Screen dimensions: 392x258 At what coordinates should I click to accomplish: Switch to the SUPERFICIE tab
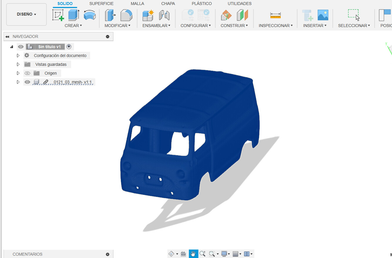coord(102,4)
